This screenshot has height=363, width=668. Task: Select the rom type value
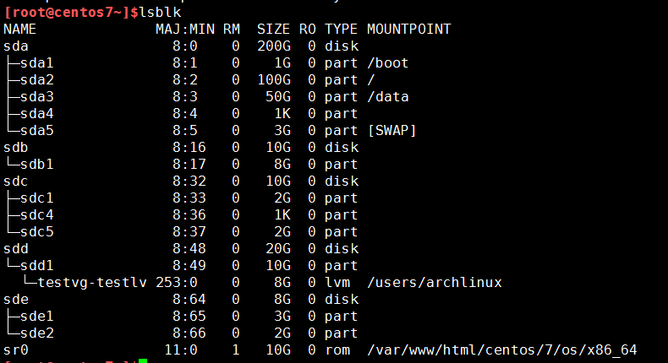[337, 349]
